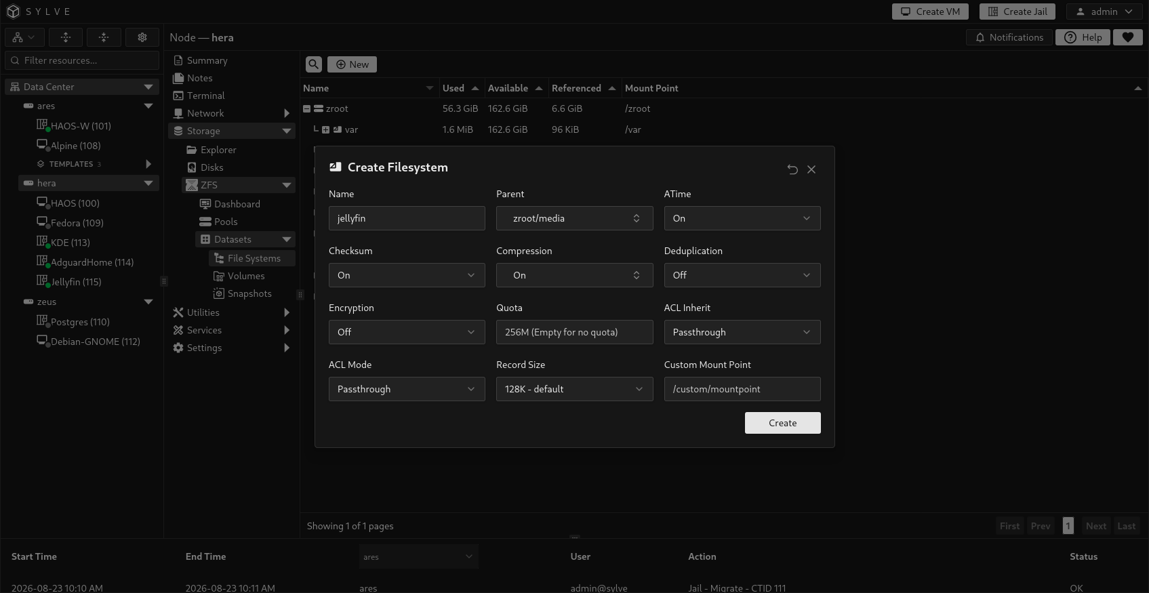Image resolution: width=1149 pixels, height=593 pixels.
Task: Collapse the ares node
Action: click(148, 106)
